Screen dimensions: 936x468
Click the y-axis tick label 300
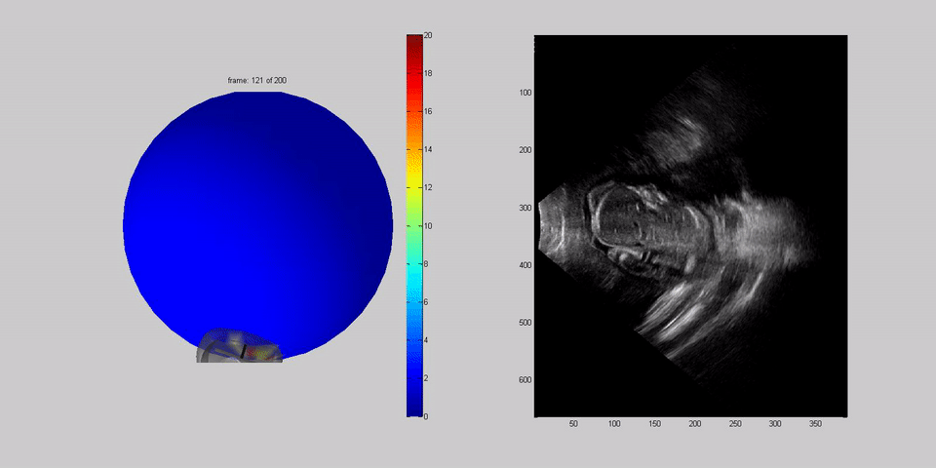525,208
